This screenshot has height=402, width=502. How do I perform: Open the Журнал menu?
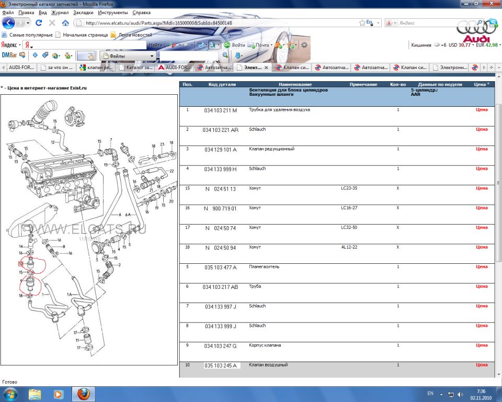coord(60,13)
